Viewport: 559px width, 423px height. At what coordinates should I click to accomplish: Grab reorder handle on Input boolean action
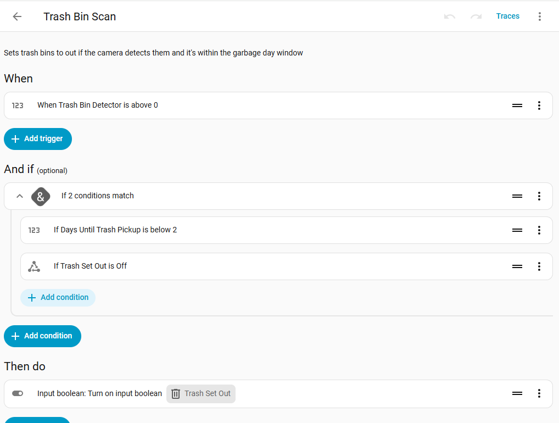click(x=517, y=393)
